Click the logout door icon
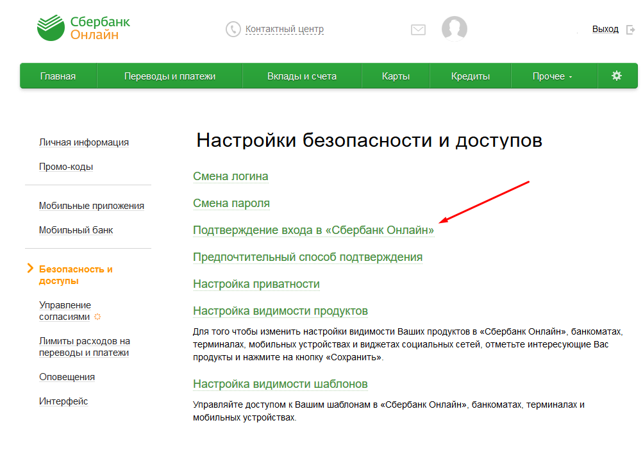The image size is (643, 450). pos(630,29)
